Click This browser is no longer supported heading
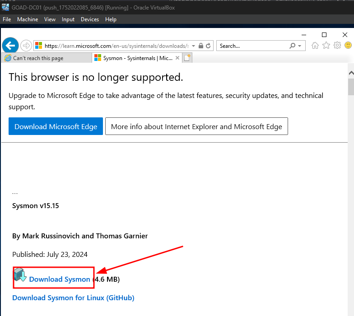Image resolution: width=354 pixels, height=316 pixels. 96,77
